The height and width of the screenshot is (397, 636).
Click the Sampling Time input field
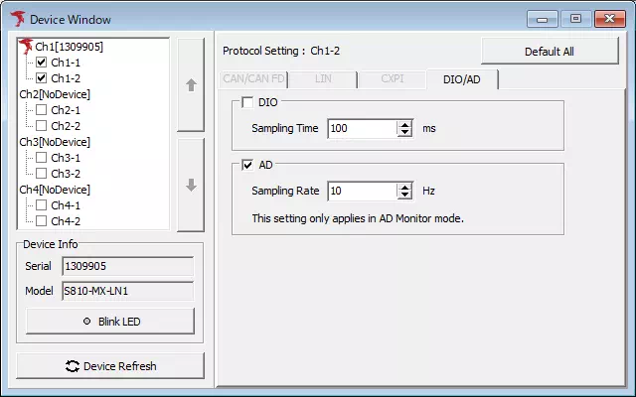click(361, 128)
